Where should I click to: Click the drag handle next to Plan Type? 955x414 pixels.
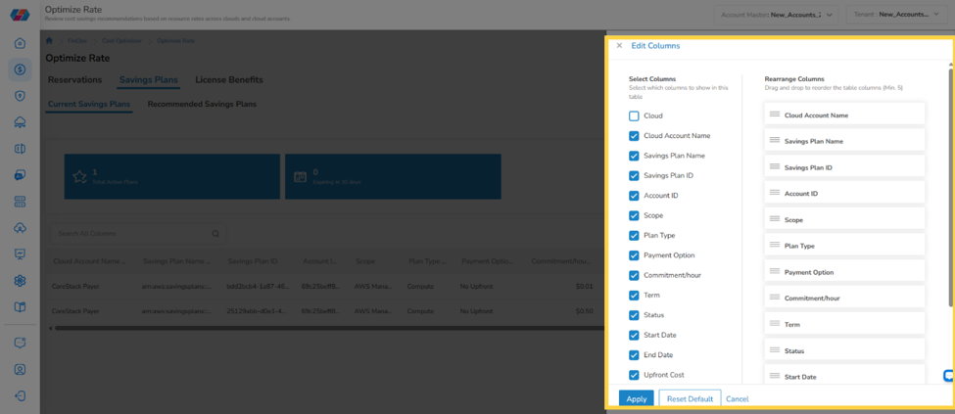[774, 245]
